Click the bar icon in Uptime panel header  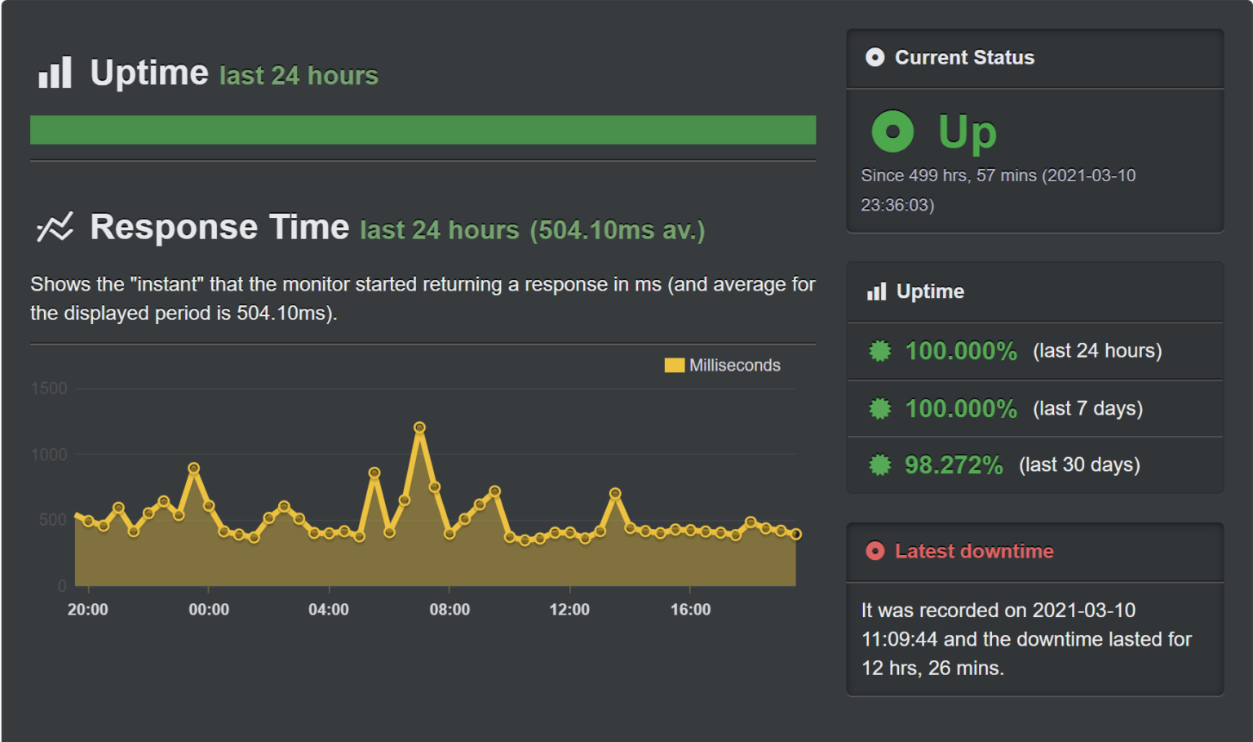(876, 291)
